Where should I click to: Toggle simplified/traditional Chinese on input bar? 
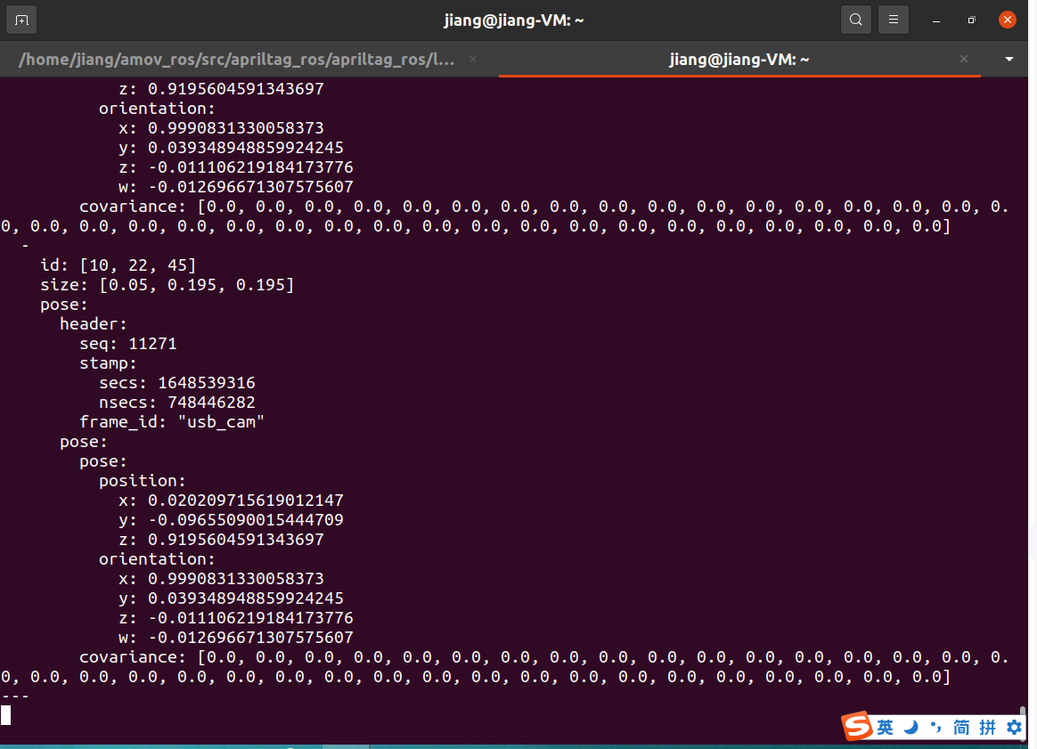pos(963,728)
